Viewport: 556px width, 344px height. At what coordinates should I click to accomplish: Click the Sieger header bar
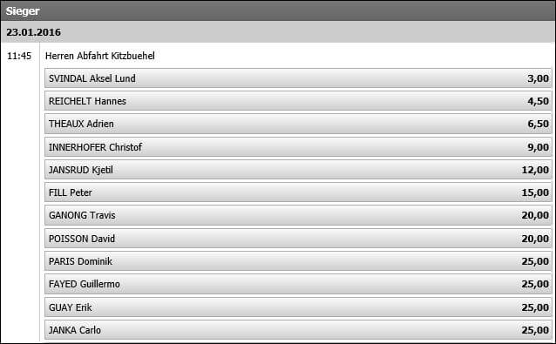(x=278, y=10)
